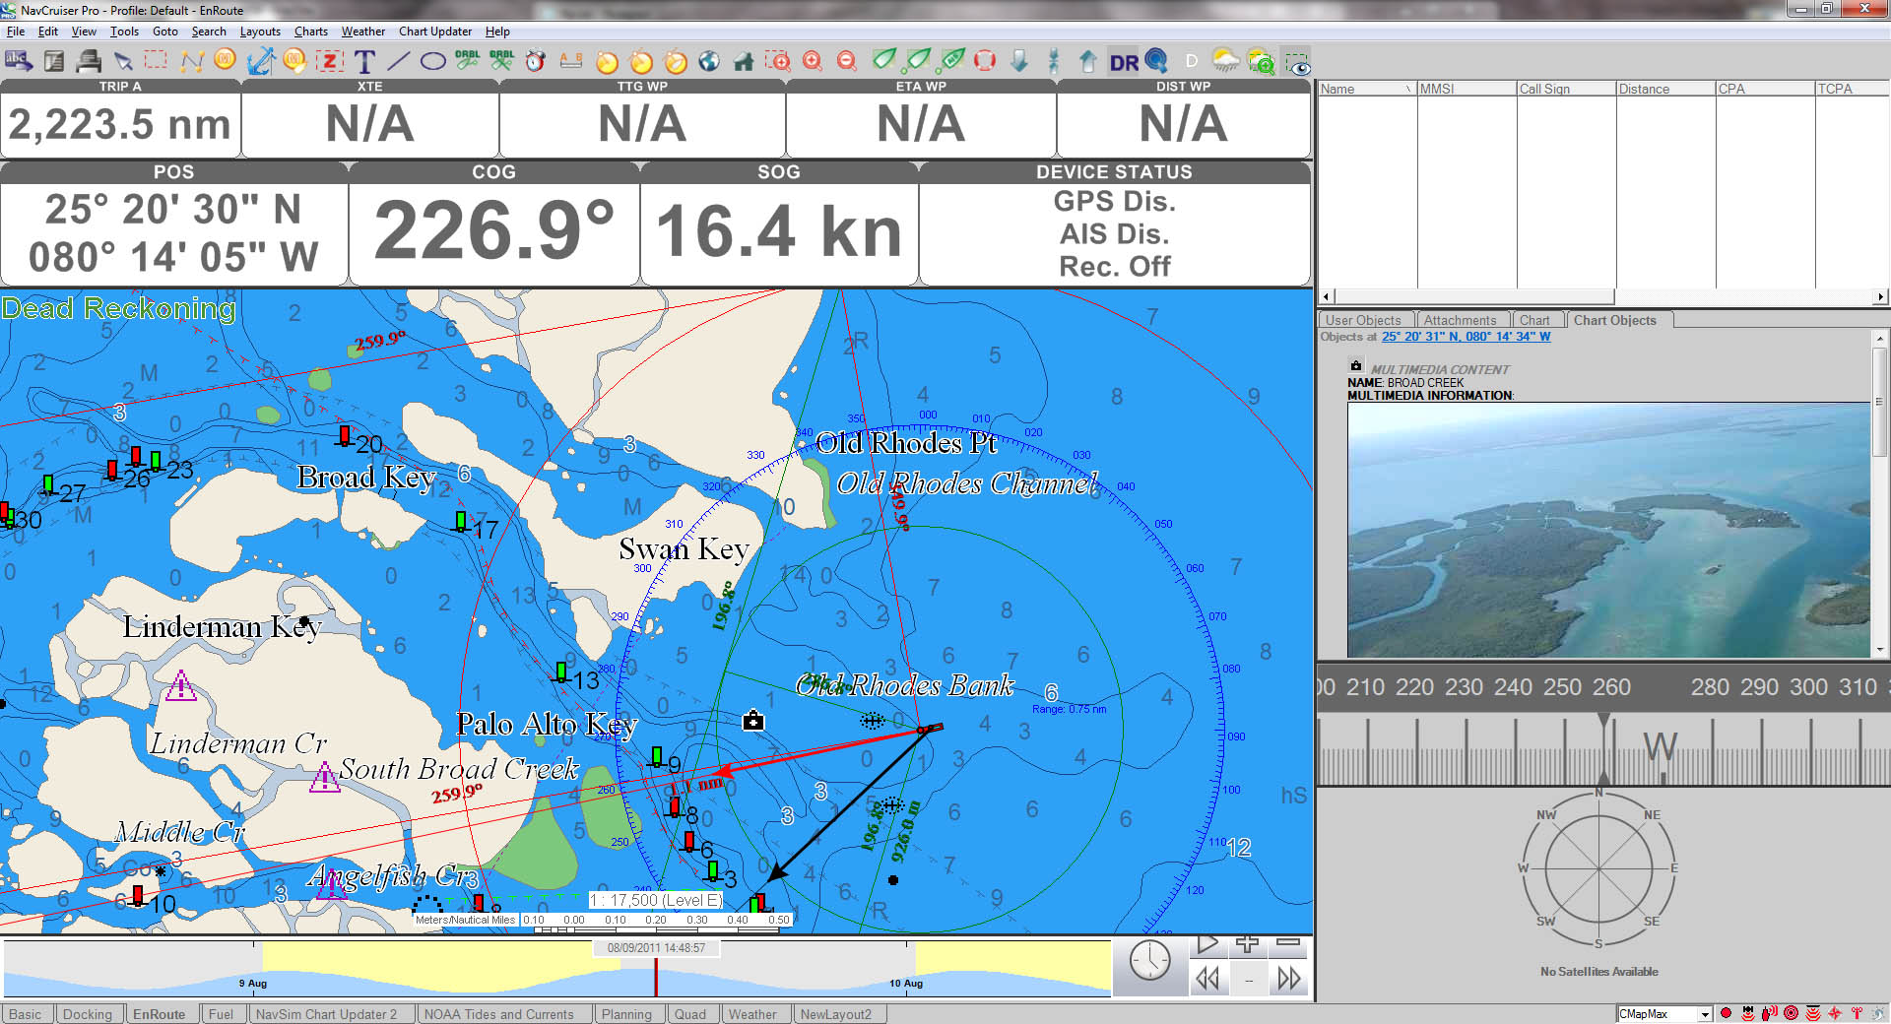Screen dimensions: 1891x1024
Task: Click the printer icon in the toolbar
Action: point(89,61)
